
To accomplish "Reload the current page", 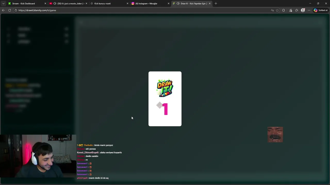I will 10,10.
